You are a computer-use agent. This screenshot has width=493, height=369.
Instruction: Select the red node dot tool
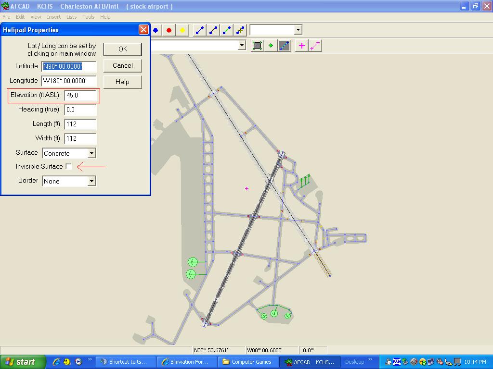(169, 30)
